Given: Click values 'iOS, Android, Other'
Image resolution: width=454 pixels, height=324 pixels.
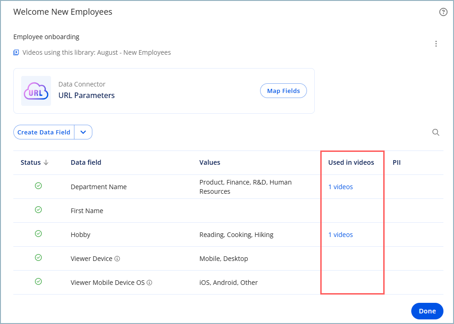Looking at the screenshot, I should pyautogui.click(x=228, y=283).
